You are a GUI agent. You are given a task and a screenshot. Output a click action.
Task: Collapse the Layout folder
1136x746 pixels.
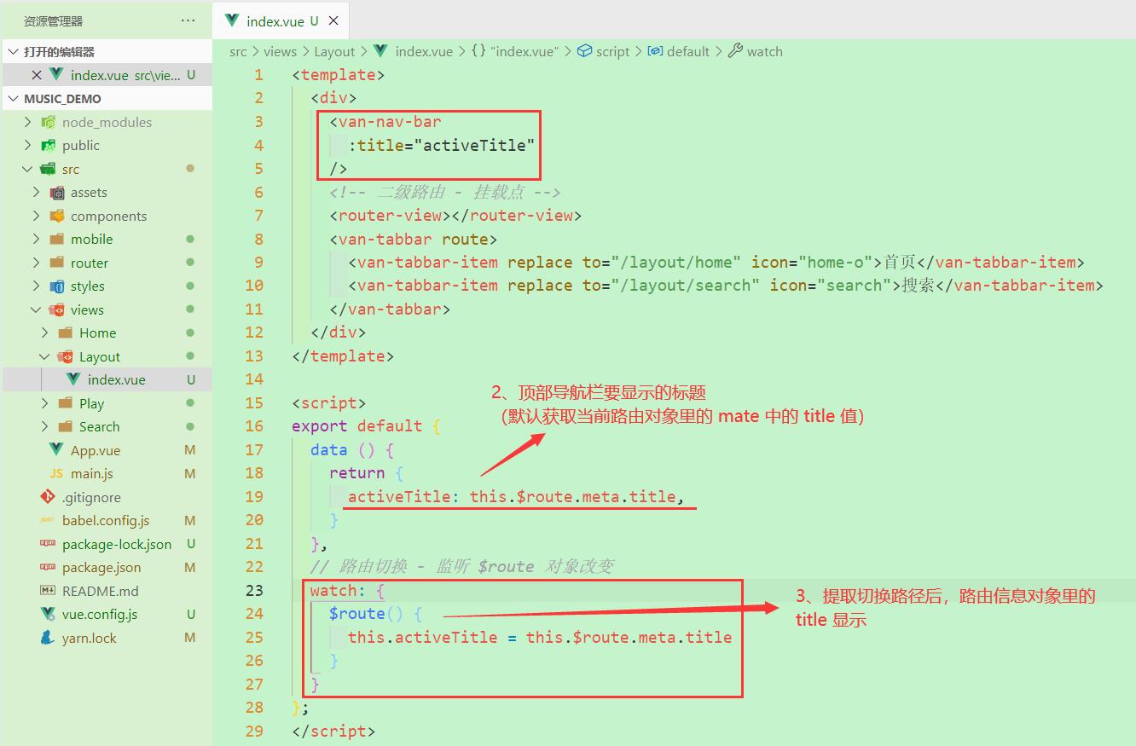point(44,356)
